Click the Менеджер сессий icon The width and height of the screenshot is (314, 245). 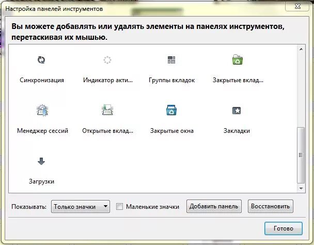42,110
